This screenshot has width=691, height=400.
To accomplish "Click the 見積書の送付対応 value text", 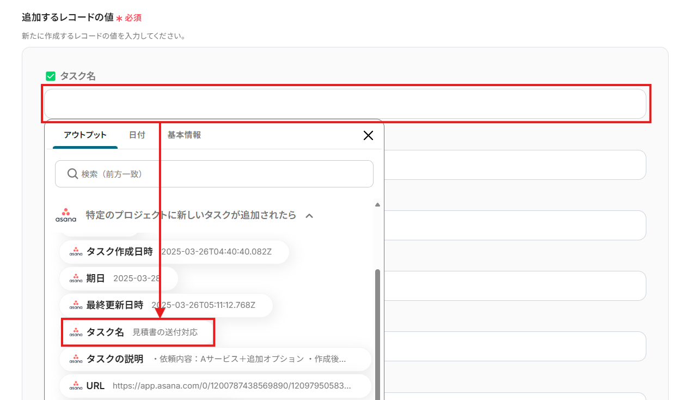I will point(165,332).
